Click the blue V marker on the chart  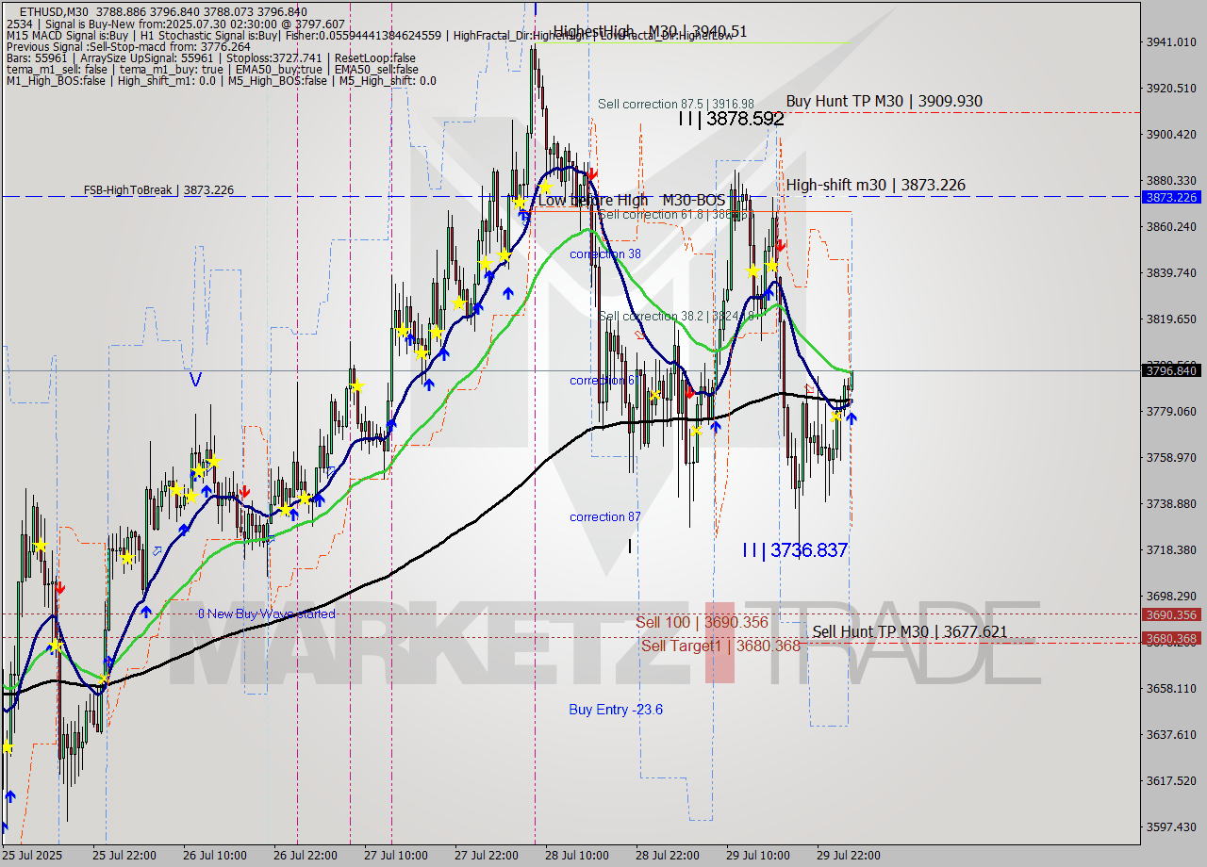coord(195,379)
